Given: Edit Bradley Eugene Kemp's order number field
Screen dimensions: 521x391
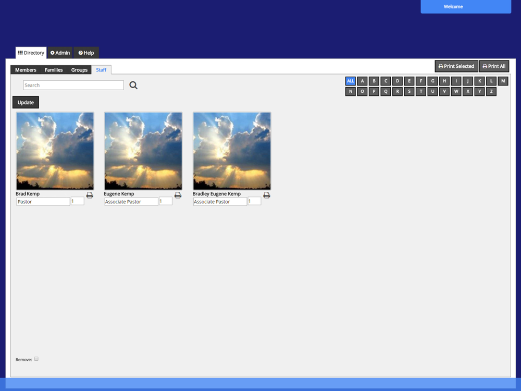Looking at the screenshot, I should tap(254, 201).
